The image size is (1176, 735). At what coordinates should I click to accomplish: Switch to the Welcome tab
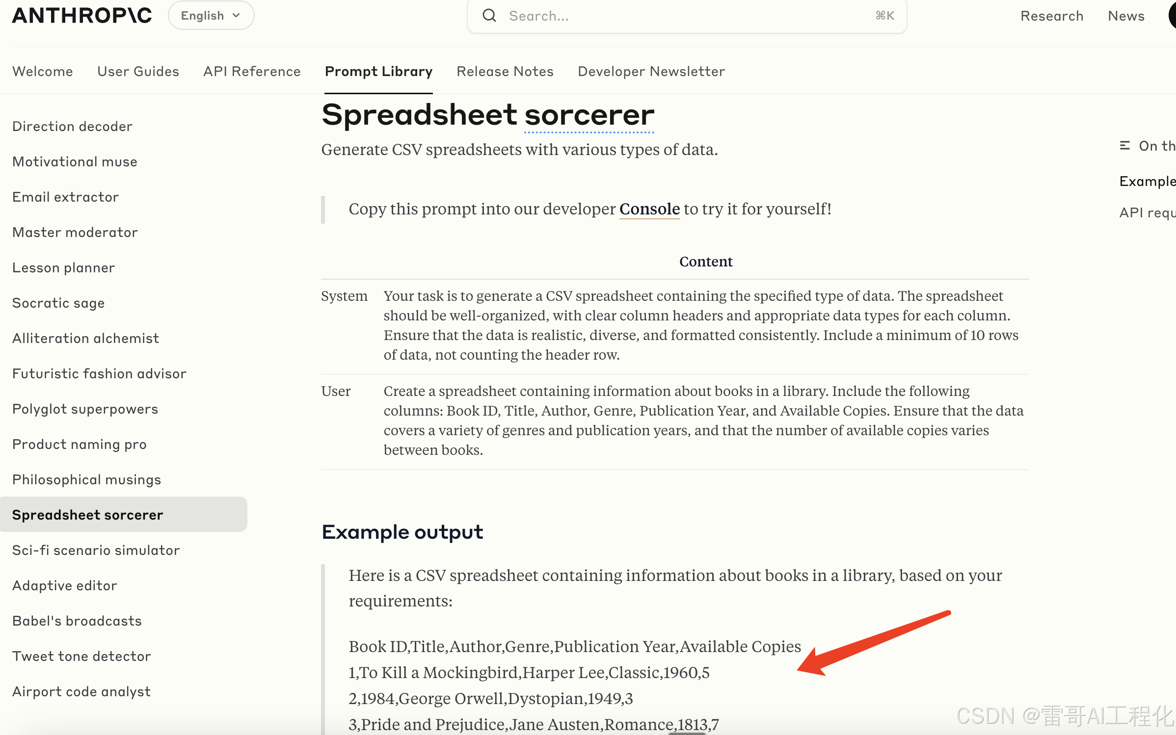(43, 72)
